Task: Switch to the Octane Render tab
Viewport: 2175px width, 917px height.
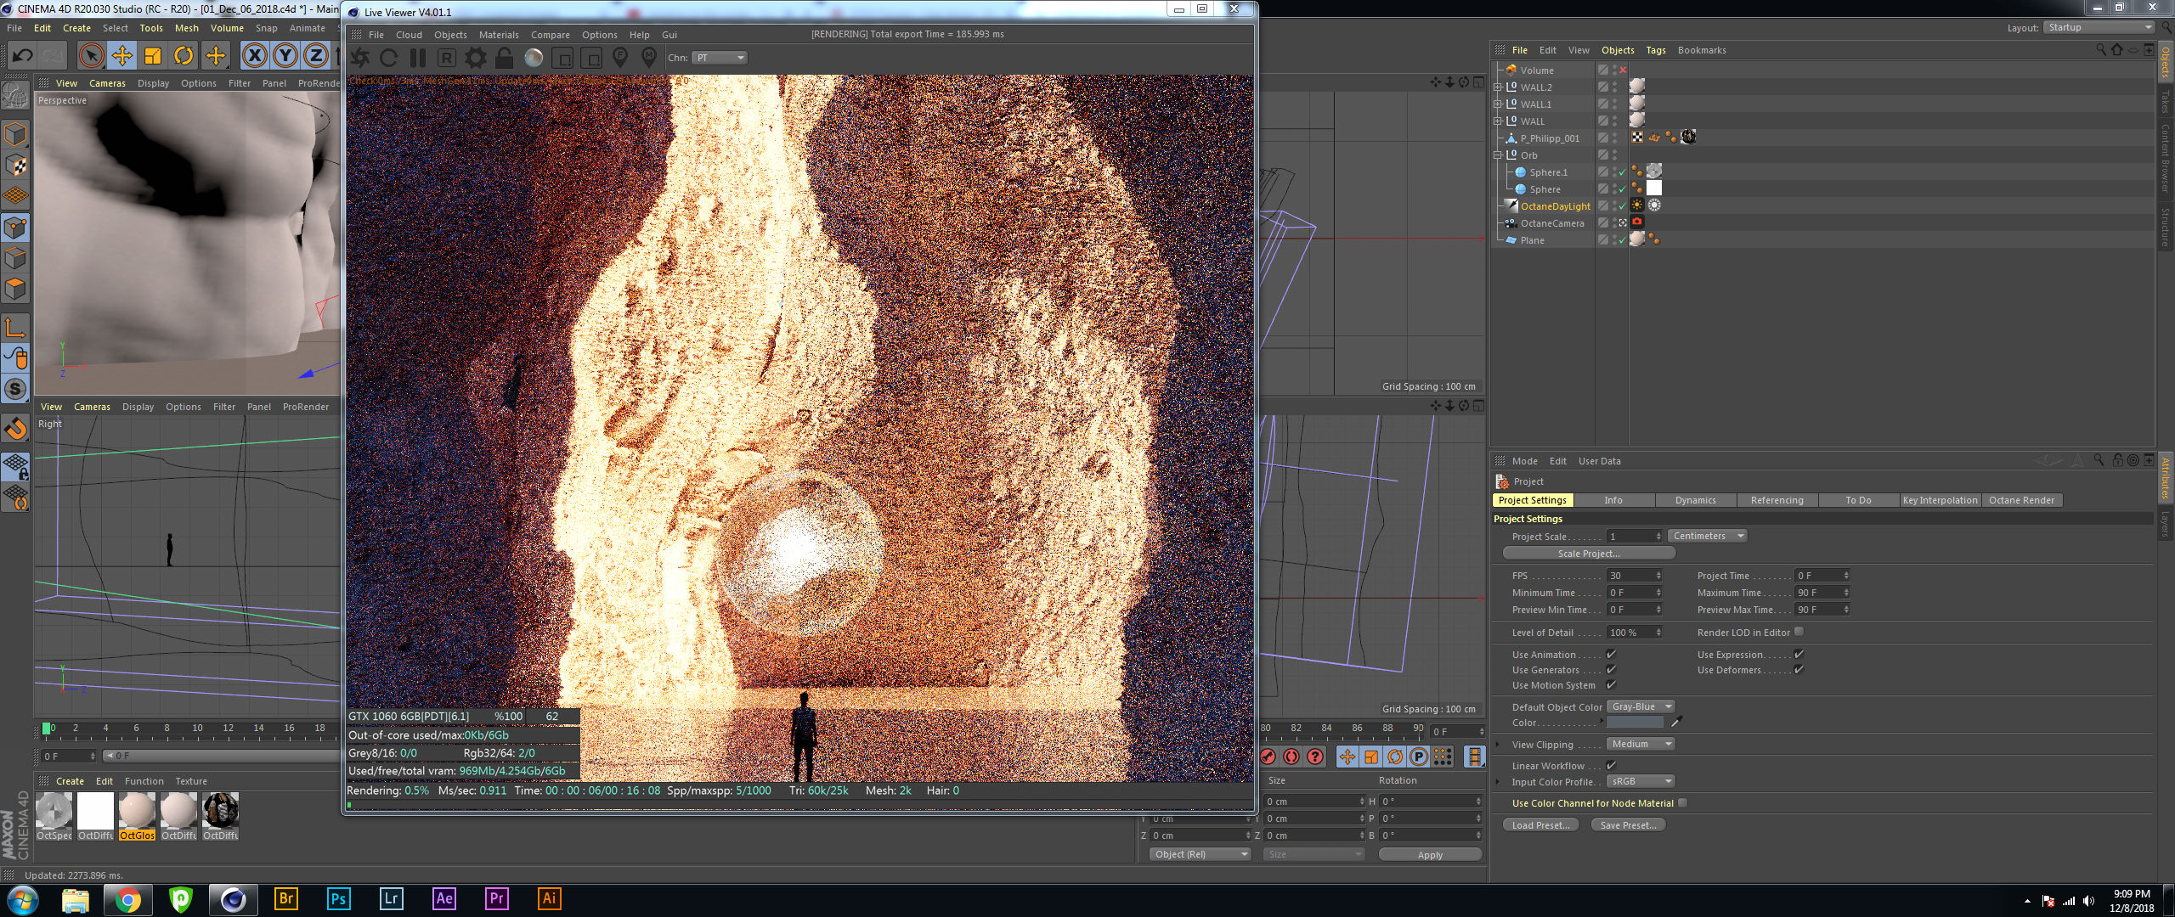Action: pyautogui.click(x=2020, y=500)
